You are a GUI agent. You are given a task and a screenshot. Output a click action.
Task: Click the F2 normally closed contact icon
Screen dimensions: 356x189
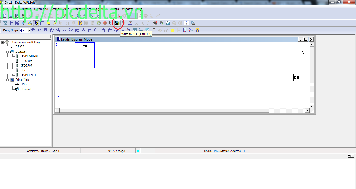click(39, 30)
